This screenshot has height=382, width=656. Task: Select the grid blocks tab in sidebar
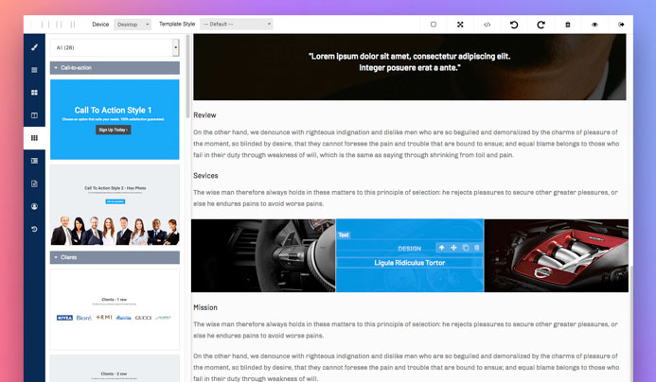click(34, 138)
